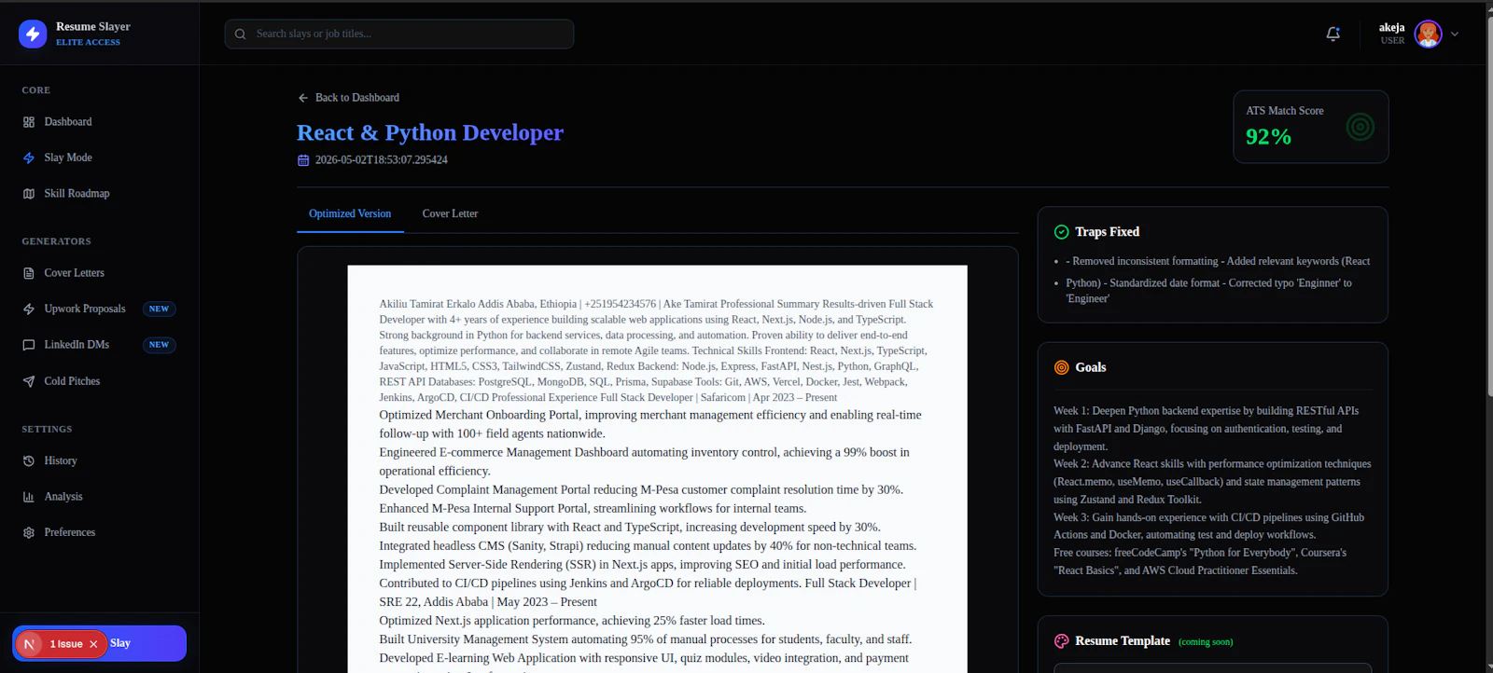Click the 92% ATS score value
Screen dimensions: 1493x673
click(x=1269, y=137)
